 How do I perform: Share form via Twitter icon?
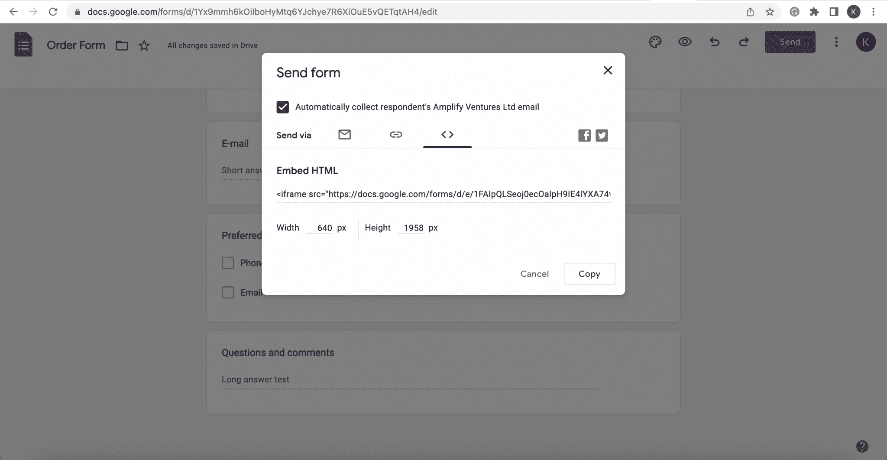point(602,136)
